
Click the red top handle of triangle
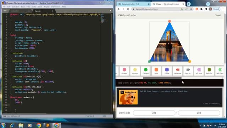click(170, 21)
